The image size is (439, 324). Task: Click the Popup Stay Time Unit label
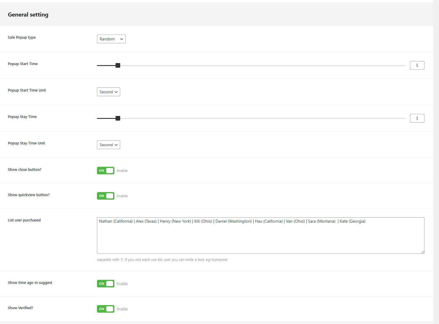click(26, 143)
